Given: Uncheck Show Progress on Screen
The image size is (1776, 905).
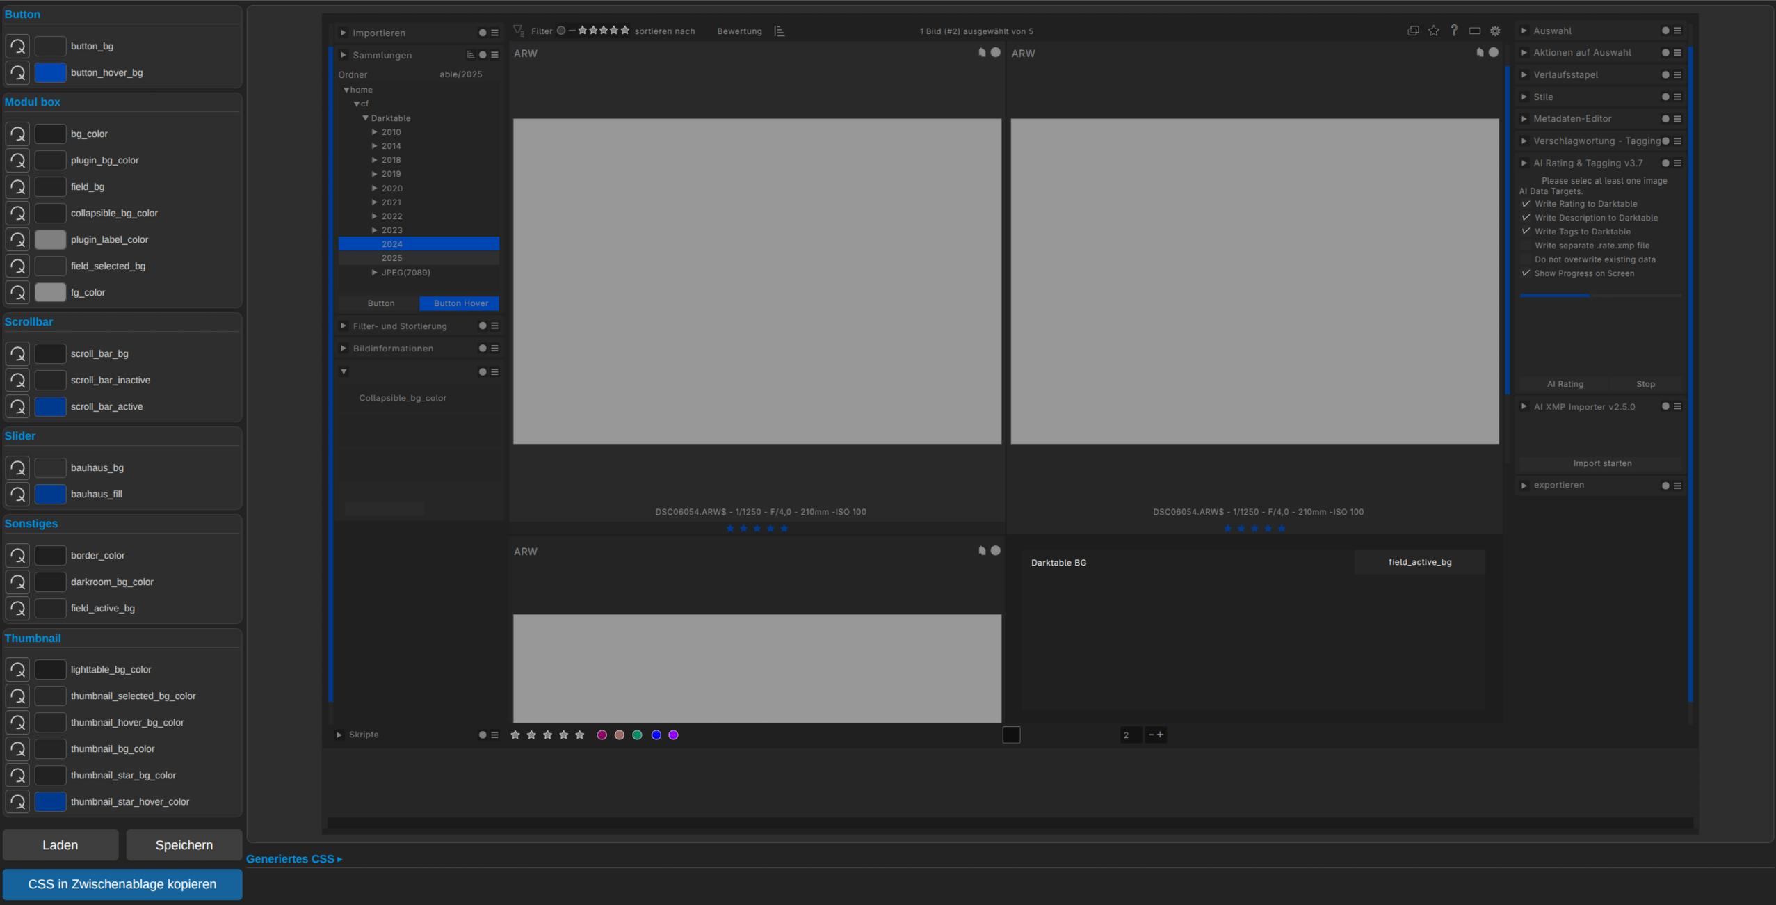Looking at the screenshot, I should [1526, 273].
